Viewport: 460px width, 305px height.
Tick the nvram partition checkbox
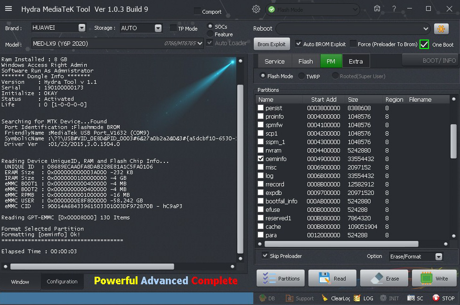point(261,151)
